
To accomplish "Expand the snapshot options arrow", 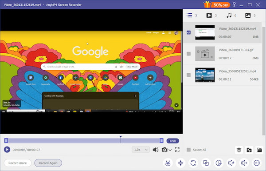I will 170,150.
